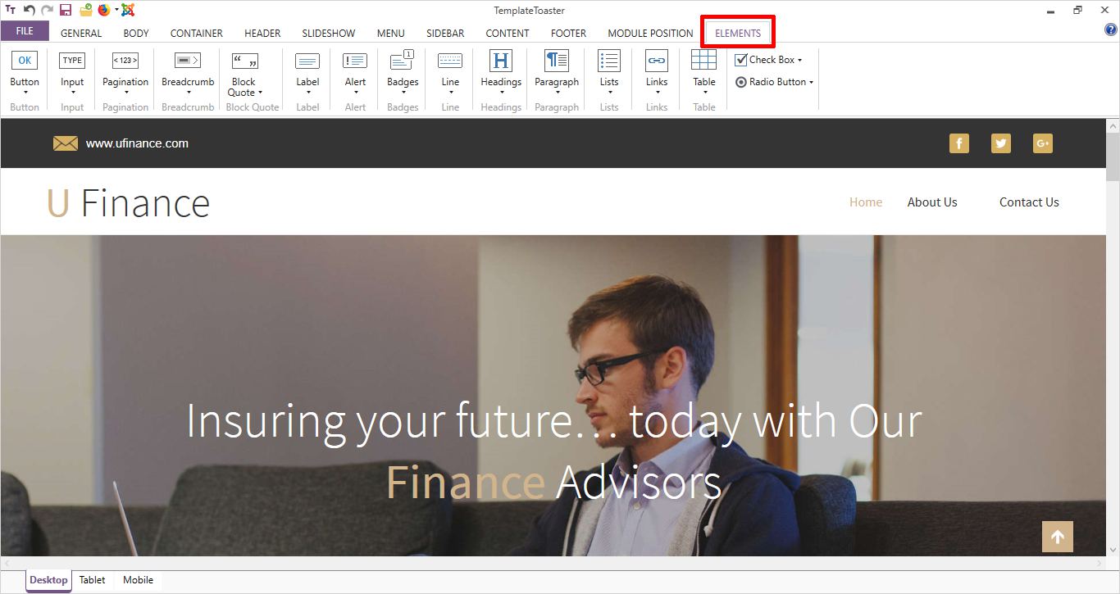
Task: Click the Table grid icon
Action: click(703, 61)
